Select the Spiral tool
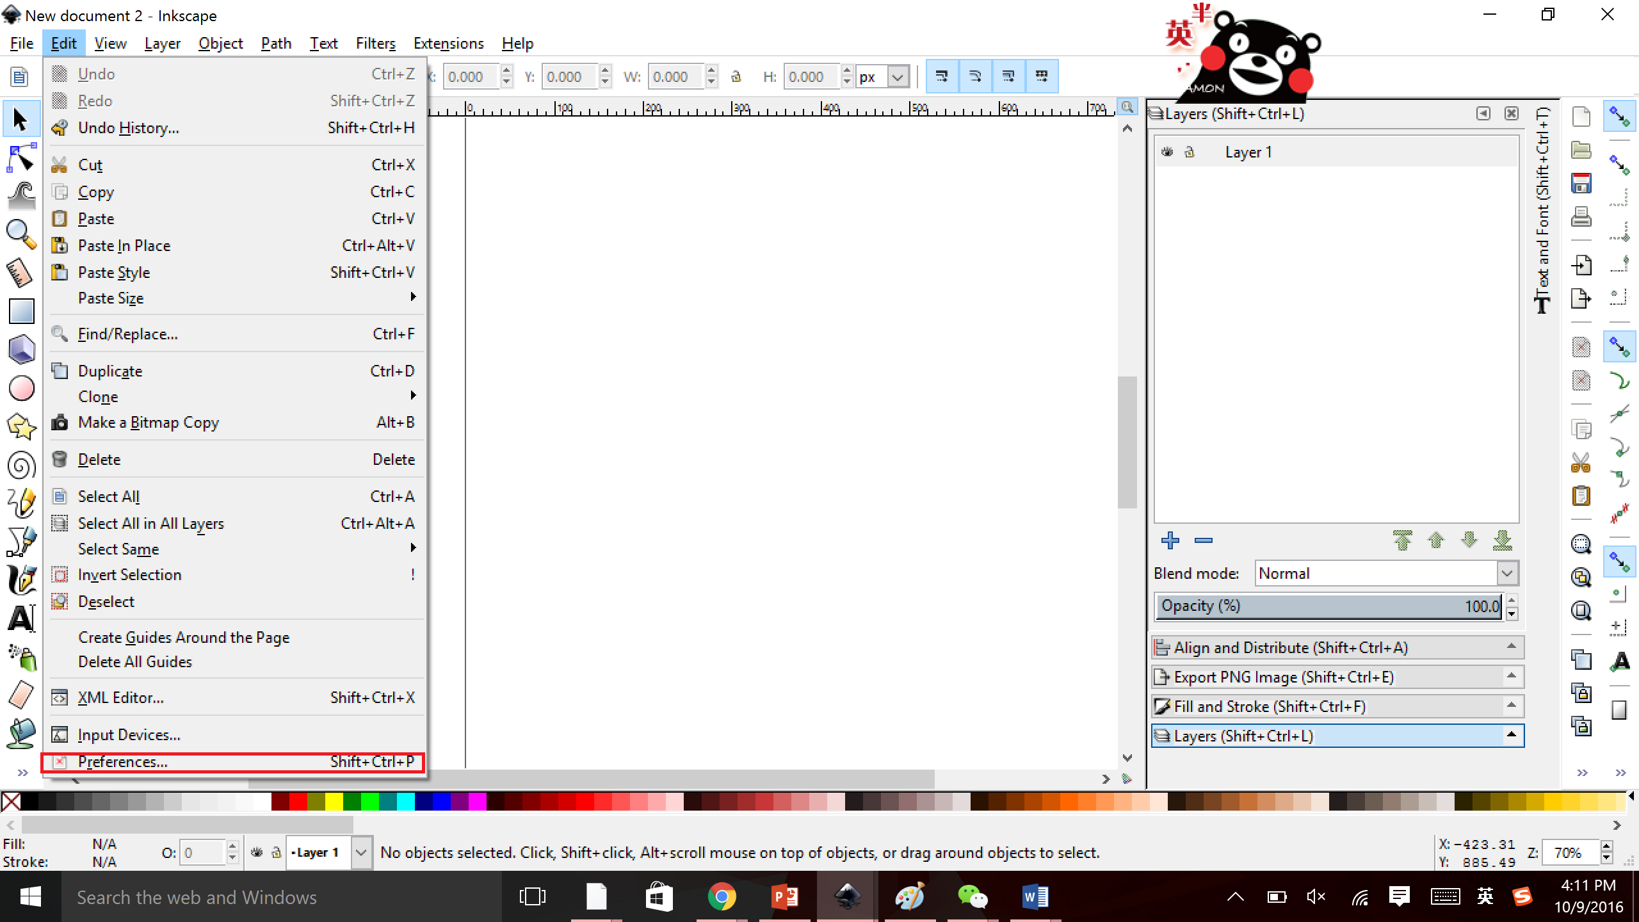The image size is (1639, 922). click(x=21, y=465)
